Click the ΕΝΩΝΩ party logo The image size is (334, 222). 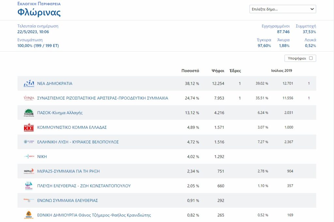[x=29, y=200]
